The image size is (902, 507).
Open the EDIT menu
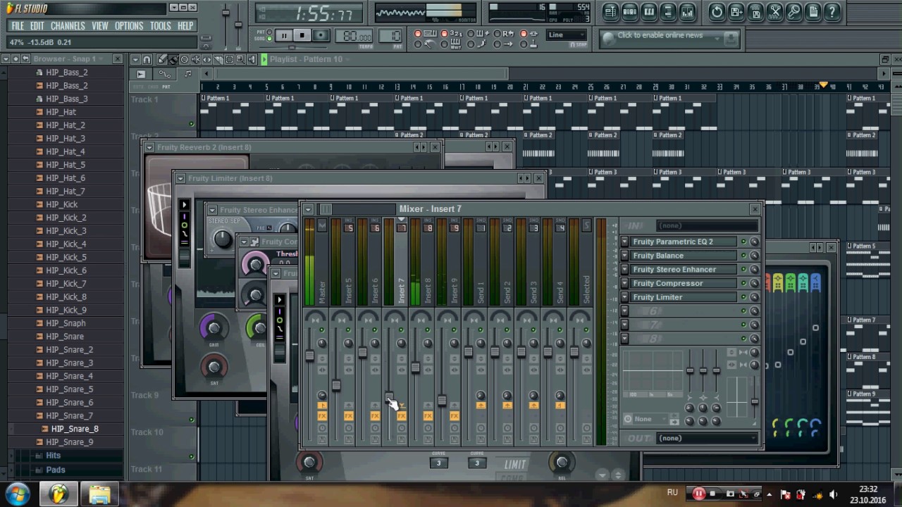coord(37,25)
